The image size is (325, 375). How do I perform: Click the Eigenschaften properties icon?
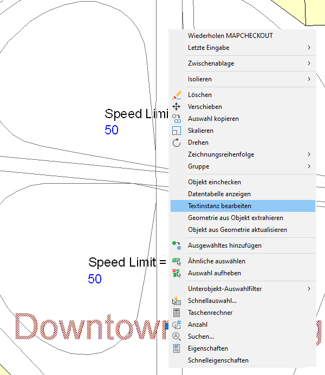[177, 348]
